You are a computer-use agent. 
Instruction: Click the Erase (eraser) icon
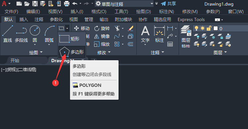(x=131, y=28)
